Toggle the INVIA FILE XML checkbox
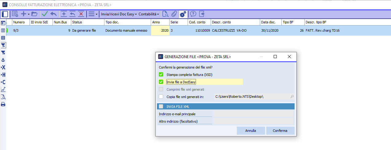Screen dimensions: 391x150 click(161, 106)
